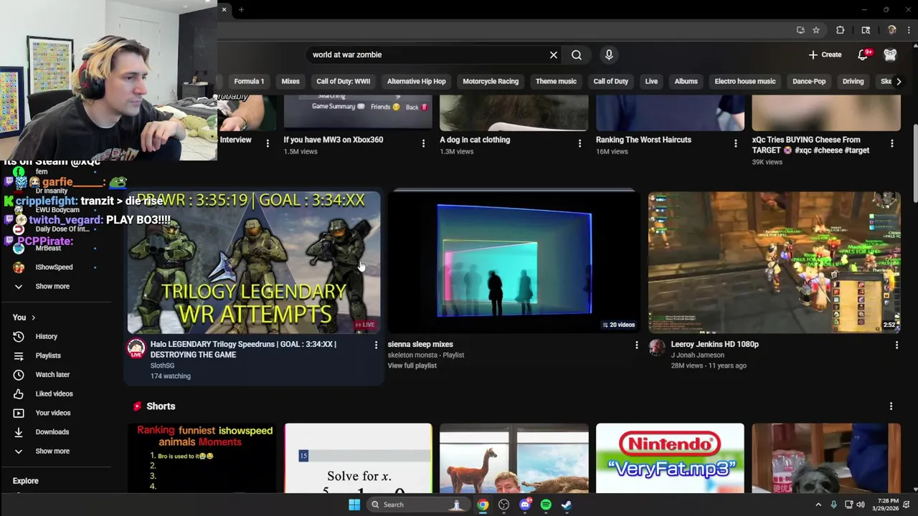Select the Call of Duty: WWII chip
Viewport: 918px width, 516px height.
pyautogui.click(x=344, y=82)
